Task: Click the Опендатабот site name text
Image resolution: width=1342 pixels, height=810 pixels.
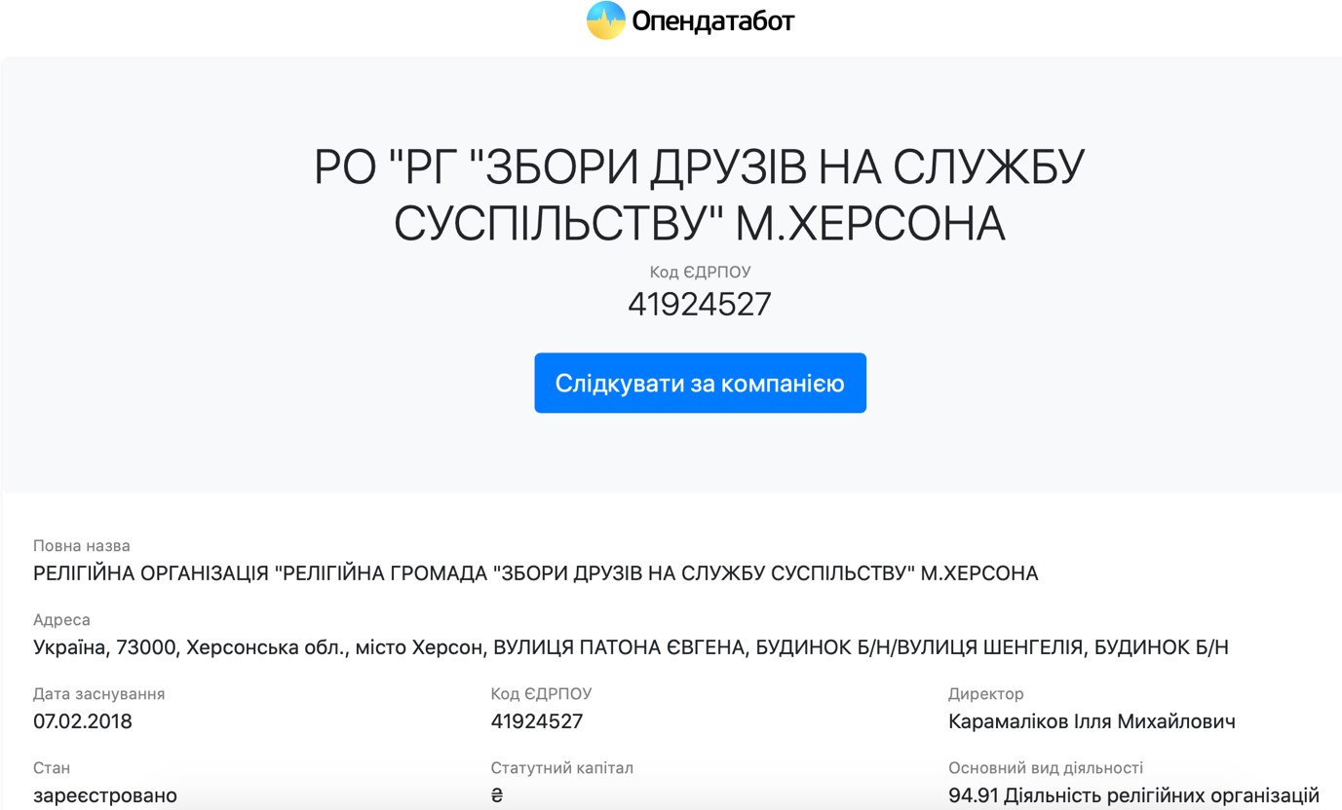Action: pyautogui.click(x=712, y=21)
